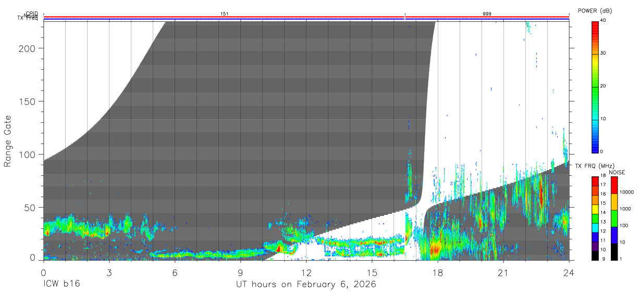Click the cyan 12 MHz segment of TX FRQ bar
640x295 pixels.
[x=595, y=228]
